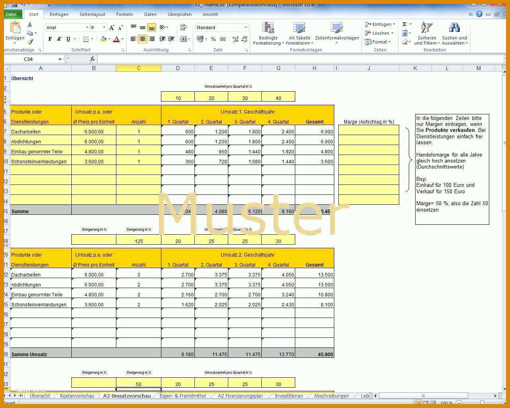510x408 pixels.
Task: Toggle underline U formatting
Action: click(x=68, y=39)
